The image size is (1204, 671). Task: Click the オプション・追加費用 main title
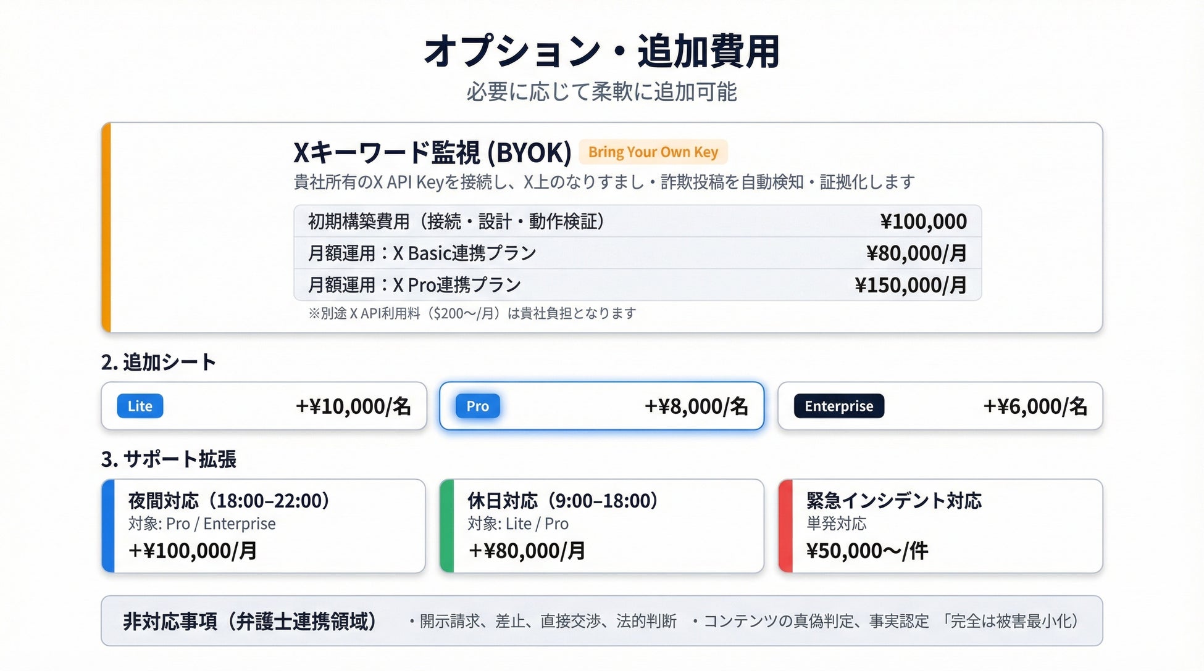click(x=601, y=51)
